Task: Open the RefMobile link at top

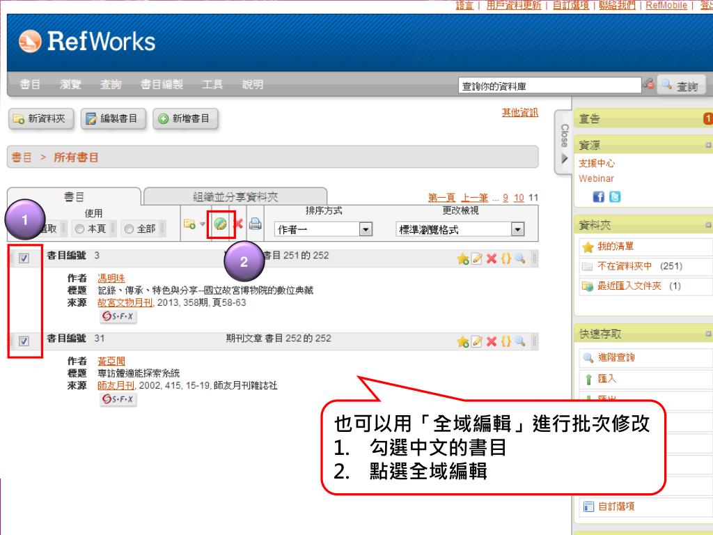Action: pyautogui.click(x=666, y=5)
